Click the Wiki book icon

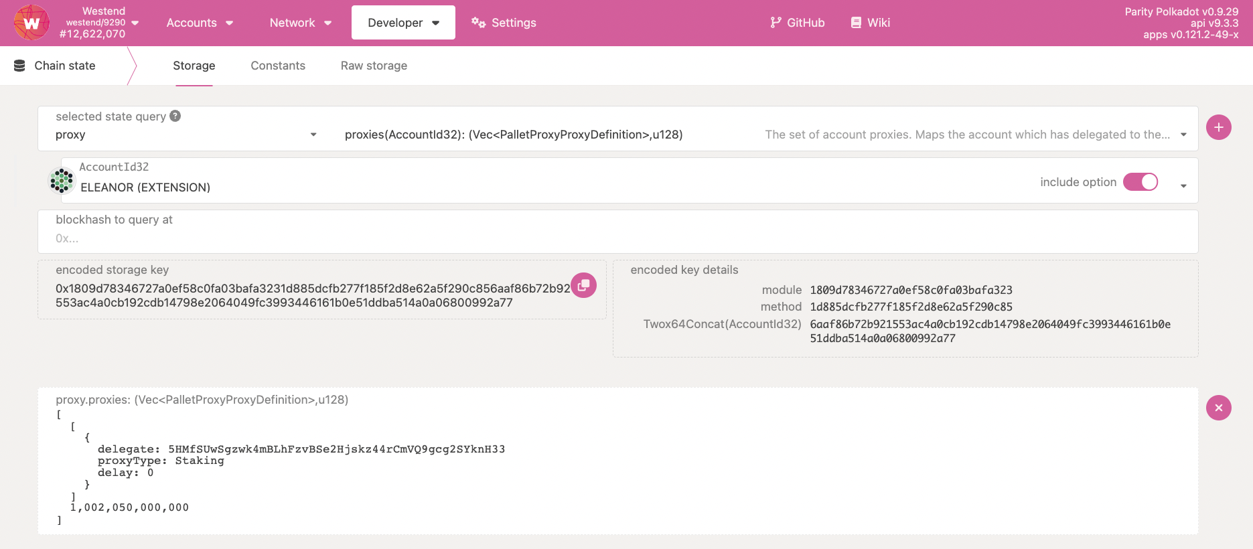[x=856, y=23]
